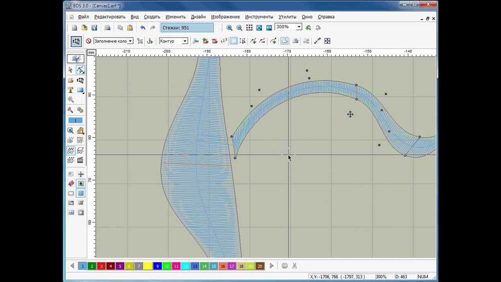Click the stitch order 1,2,3 numbering icon
Viewport: 501px width, 282px height.
coord(224,41)
